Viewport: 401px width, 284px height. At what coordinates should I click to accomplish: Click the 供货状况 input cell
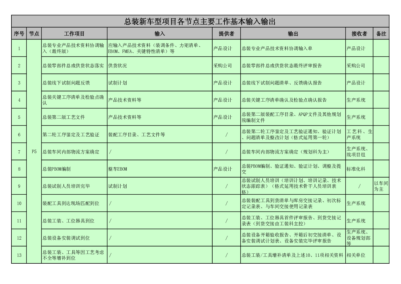click(159, 66)
